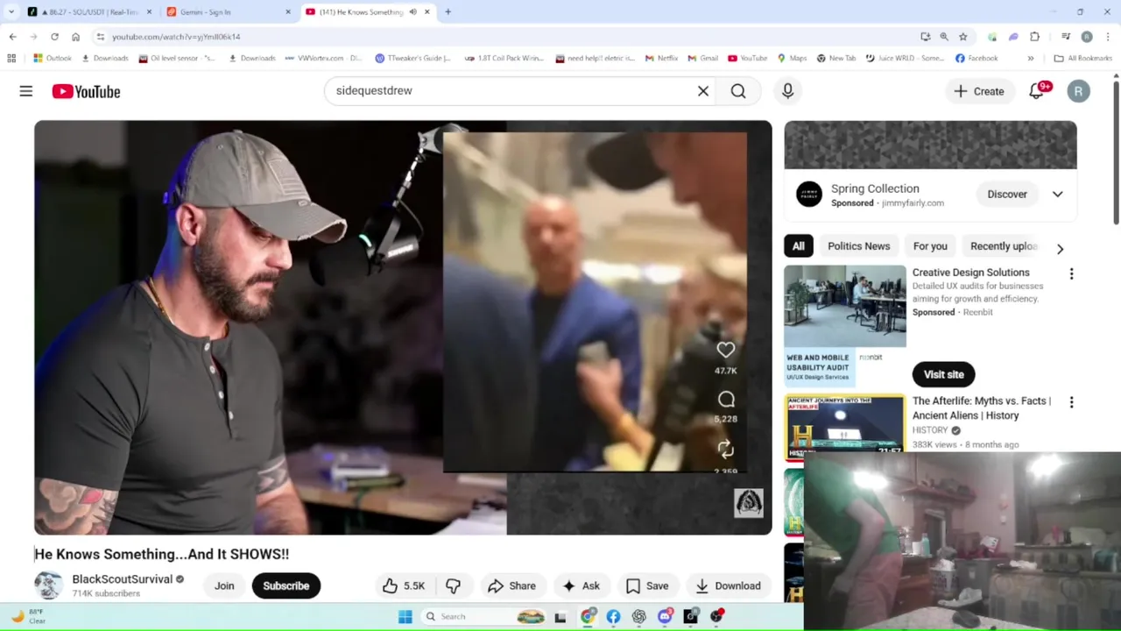Screen dimensions: 1121x631
Task: Open the tab search dropdown arrow
Action: [11, 12]
